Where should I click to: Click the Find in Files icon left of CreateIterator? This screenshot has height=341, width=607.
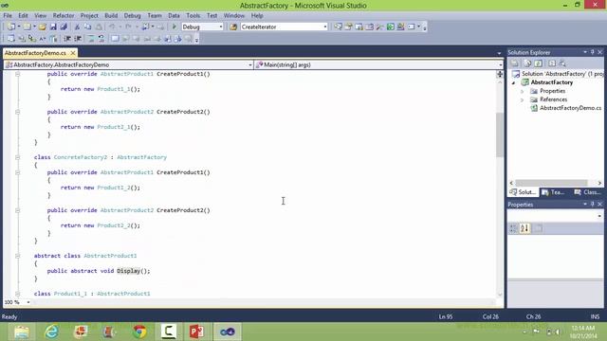point(233,27)
